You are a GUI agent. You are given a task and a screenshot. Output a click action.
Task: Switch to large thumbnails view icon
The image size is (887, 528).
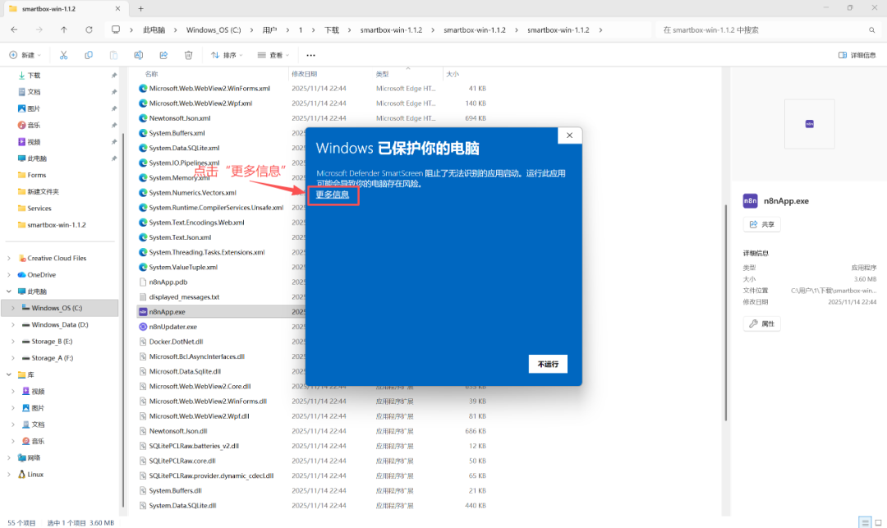tap(879, 522)
